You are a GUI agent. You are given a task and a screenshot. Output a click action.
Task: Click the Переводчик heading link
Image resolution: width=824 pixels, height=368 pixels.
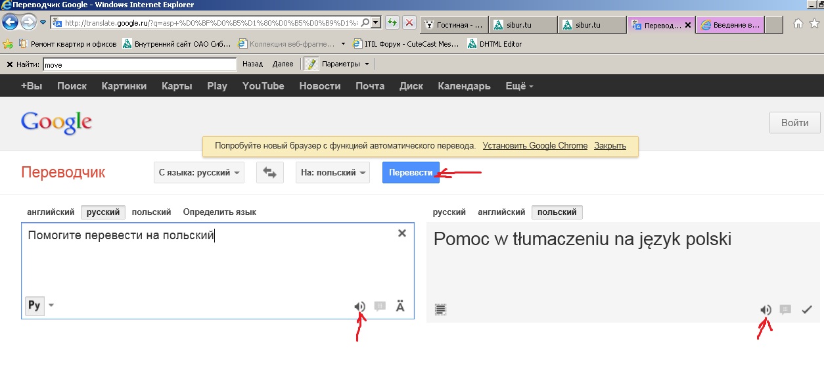tap(63, 173)
